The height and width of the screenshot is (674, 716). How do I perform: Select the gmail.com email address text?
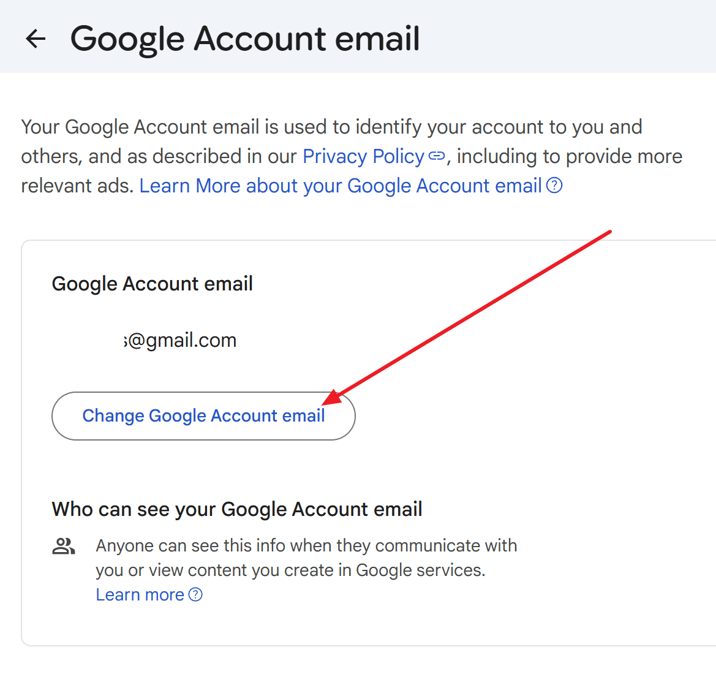tap(180, 340)
